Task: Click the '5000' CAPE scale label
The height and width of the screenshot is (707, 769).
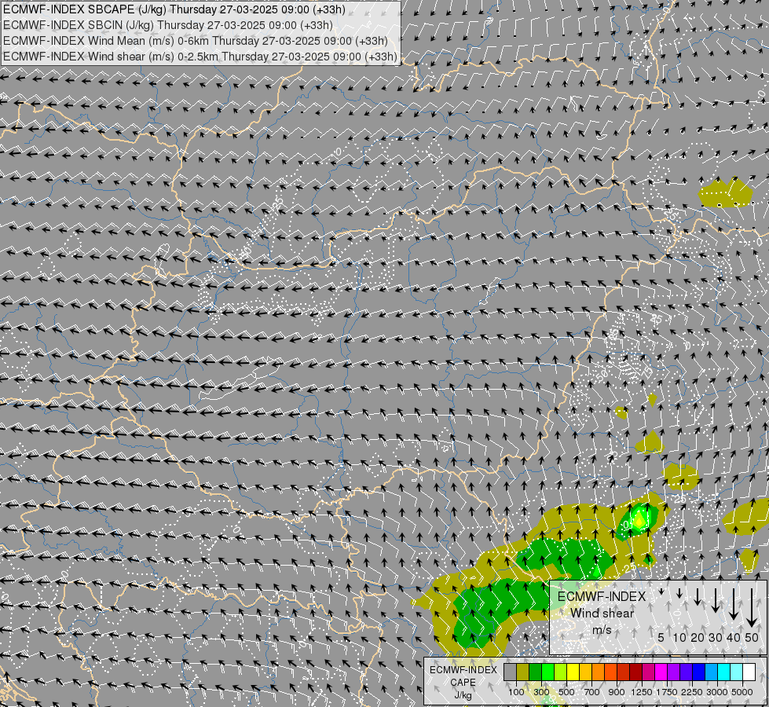Action: click(742, 692)
